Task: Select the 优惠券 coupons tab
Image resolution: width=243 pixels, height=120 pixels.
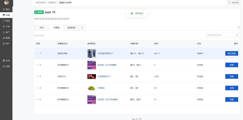Action: pos(57,28)
